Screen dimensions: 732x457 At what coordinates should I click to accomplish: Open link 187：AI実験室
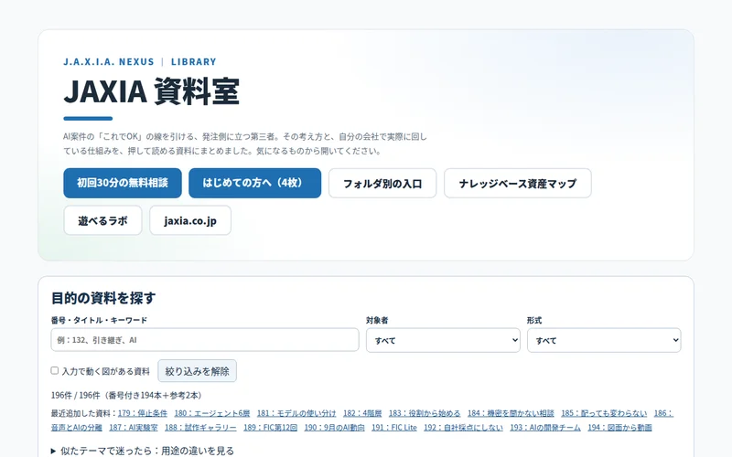(134, 427)
